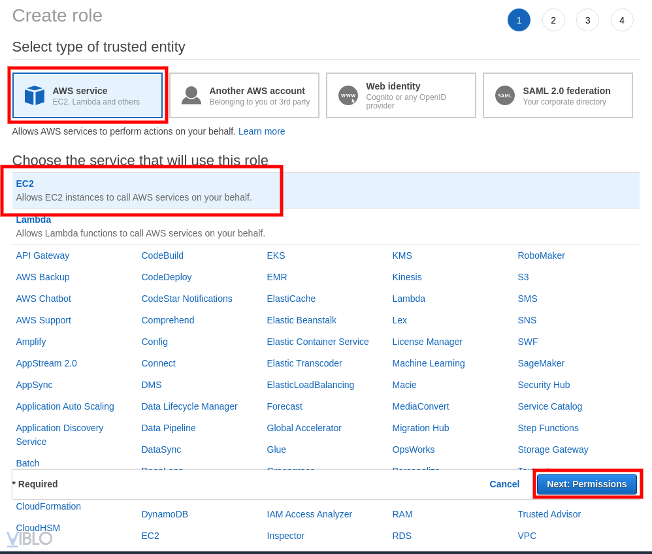The image size is (652, 554).
Task: Click the DynamoDB service link
Action: click(x=165, y=514)
